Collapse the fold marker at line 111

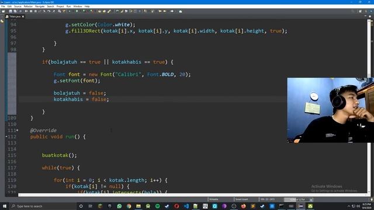tap(18, 131)
